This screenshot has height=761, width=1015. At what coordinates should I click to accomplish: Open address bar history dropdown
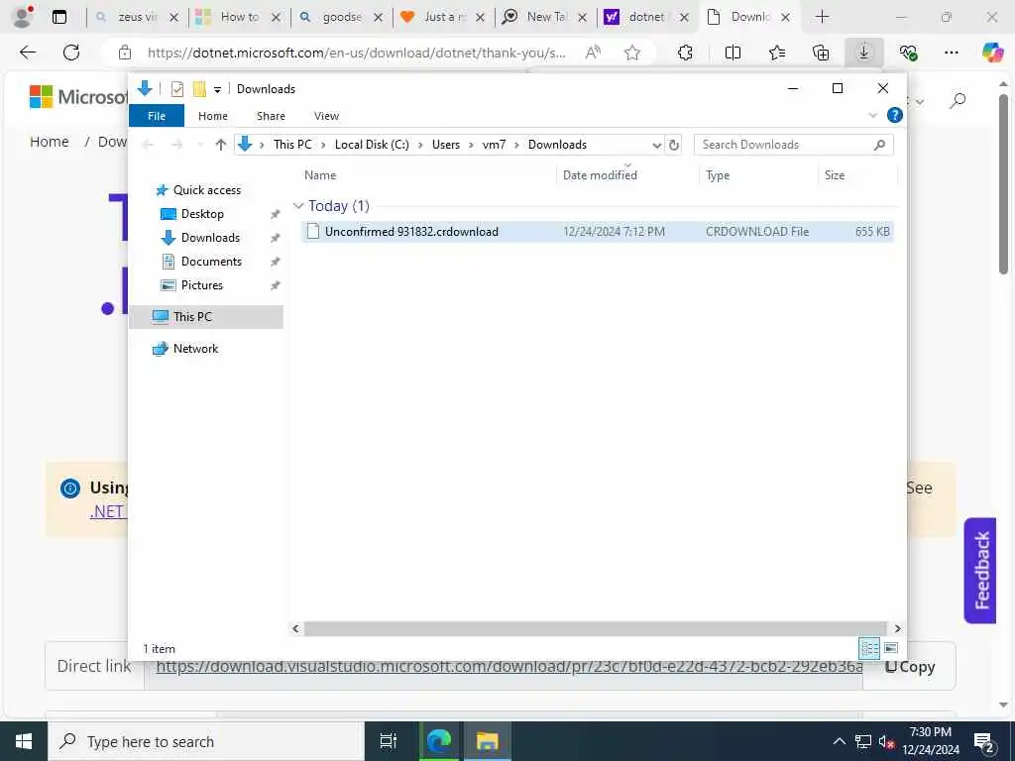coord(656,145)
